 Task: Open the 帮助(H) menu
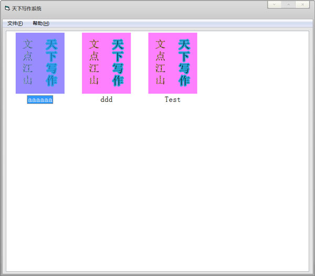pos(40,23)
